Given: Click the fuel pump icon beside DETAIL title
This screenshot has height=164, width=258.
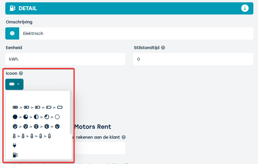Looking at the screenshot, I should pyautogui.click(x=13, y=8).
